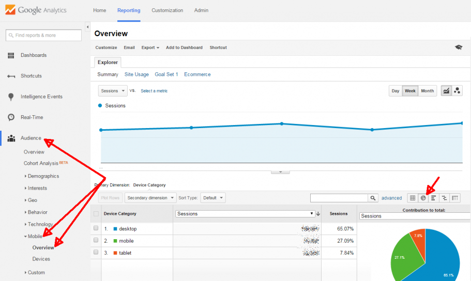This screenshot has width=471, height=281.
Task: Click the Intelligence Events lightbulb icon
Action: tap(11, 97)
